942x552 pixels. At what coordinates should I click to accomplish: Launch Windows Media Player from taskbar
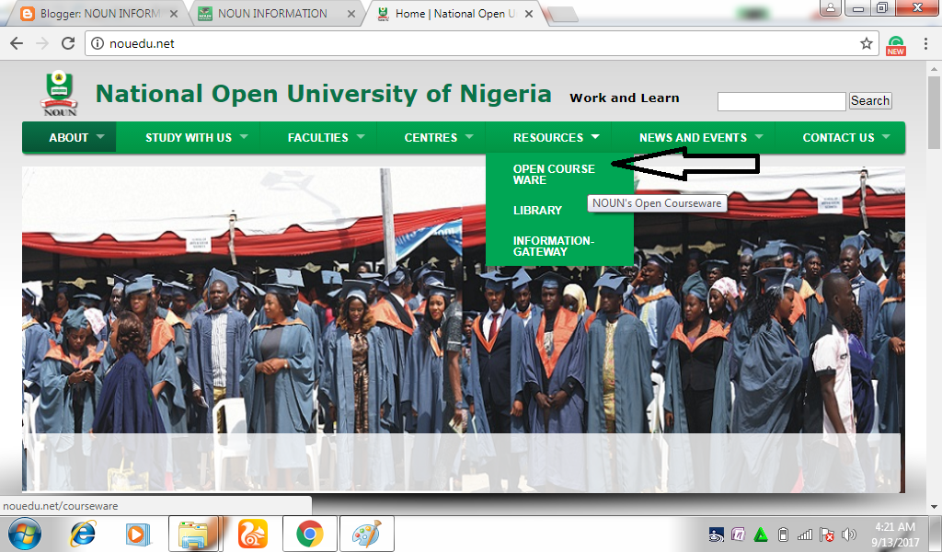pos(138,534)
